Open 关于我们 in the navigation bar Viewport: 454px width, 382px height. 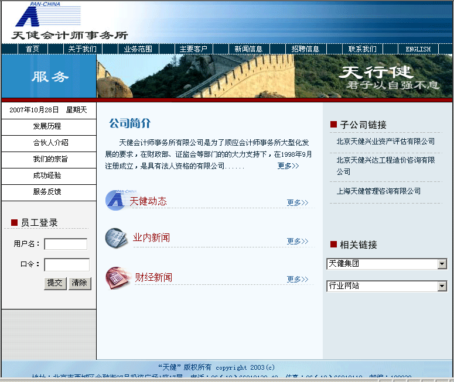(x=82, y=49)
